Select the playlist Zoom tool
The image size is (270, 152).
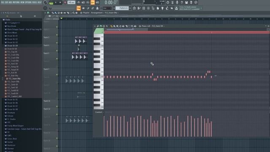pos(73,13)
